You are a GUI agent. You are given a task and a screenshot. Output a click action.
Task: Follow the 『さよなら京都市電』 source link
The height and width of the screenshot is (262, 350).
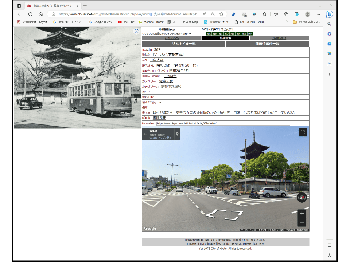(168, 55)
